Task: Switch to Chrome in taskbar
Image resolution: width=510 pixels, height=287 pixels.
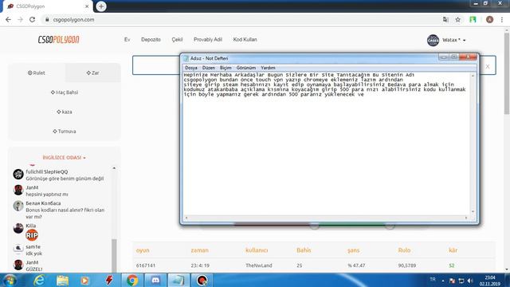Action: [x=132, y=280]
